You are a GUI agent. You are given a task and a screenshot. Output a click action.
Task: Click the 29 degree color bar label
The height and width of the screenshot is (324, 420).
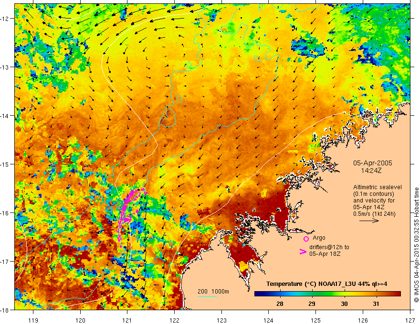point(312,304)
